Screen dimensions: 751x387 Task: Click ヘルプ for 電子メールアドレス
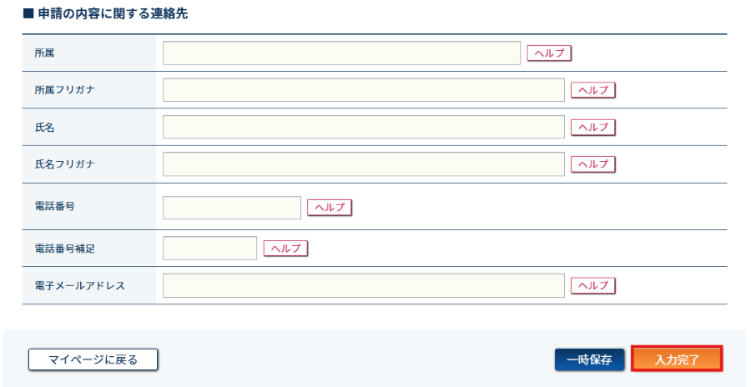593,285
